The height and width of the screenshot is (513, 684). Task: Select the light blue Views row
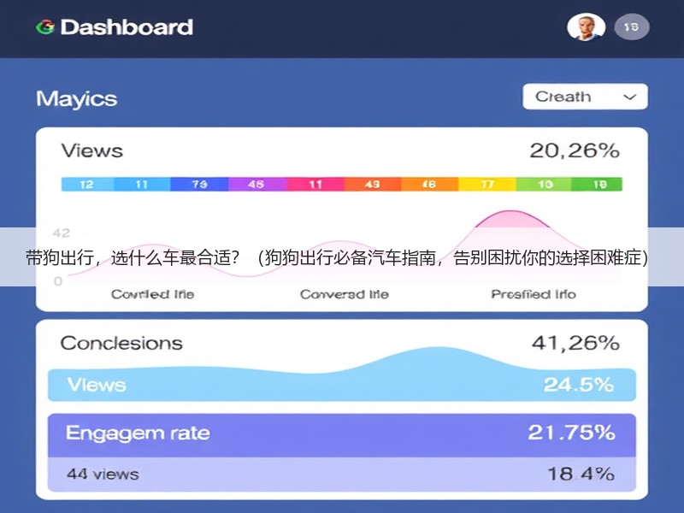point(342,385)
